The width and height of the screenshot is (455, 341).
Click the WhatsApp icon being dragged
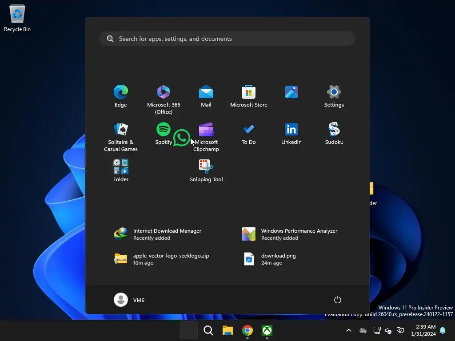point(181,138)
